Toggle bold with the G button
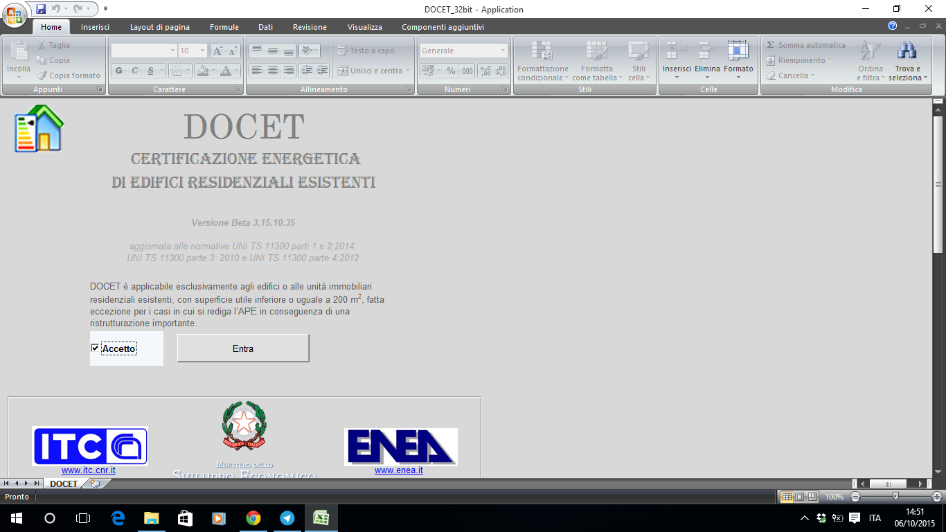This screenshot has height=532, width=946. (118, 71)
